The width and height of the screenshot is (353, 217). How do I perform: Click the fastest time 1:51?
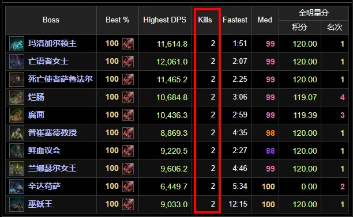coord(240,43)
